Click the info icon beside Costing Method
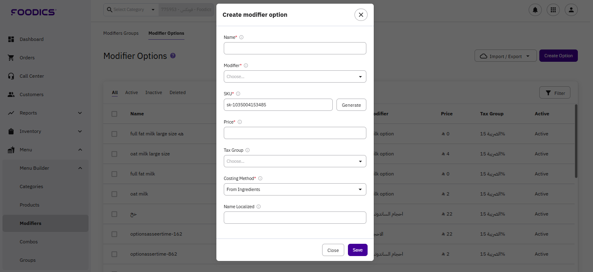The height and width of the screenshot is (272, 593). (x=260, y=178)
